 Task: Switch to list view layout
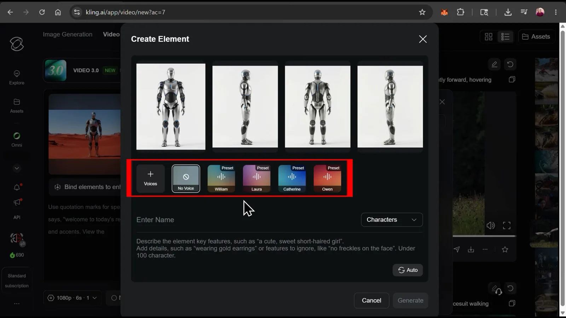pos(505,37)
